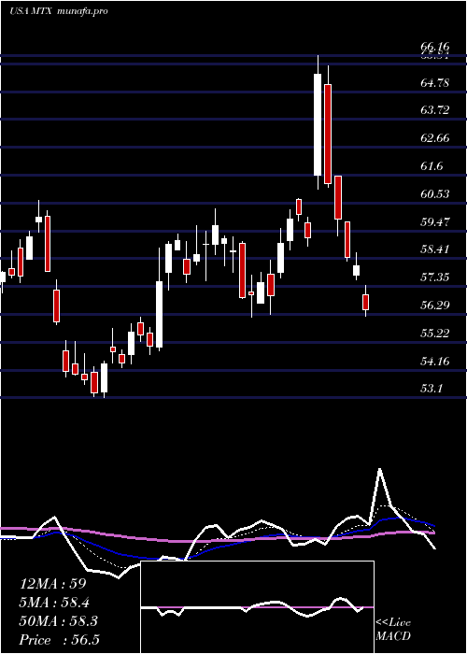The height and width of the screenshot is (654, 467).
Task: Click the 66.16 price axis label
Action: [x=435, y=47]
